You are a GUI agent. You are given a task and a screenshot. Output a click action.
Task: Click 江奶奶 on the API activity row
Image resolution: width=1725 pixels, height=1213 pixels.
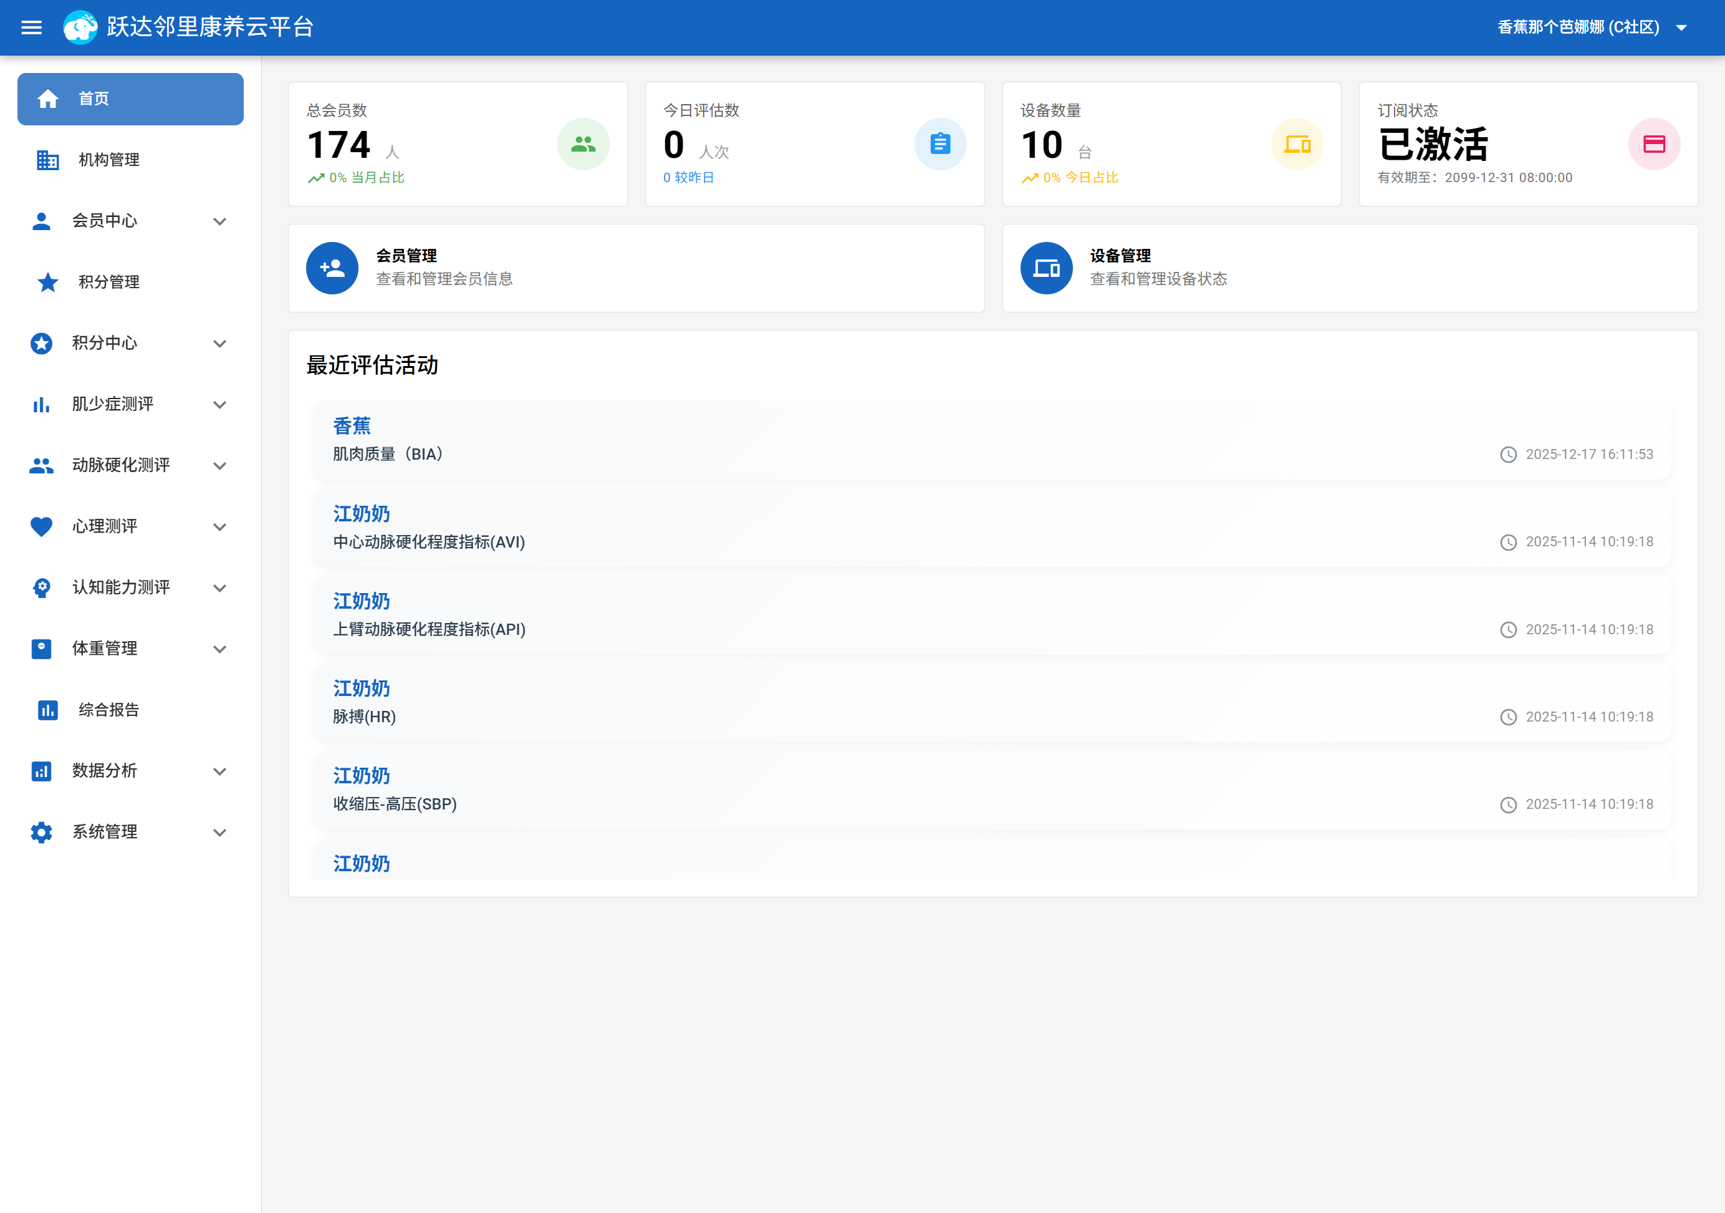(x=362, y=601)
